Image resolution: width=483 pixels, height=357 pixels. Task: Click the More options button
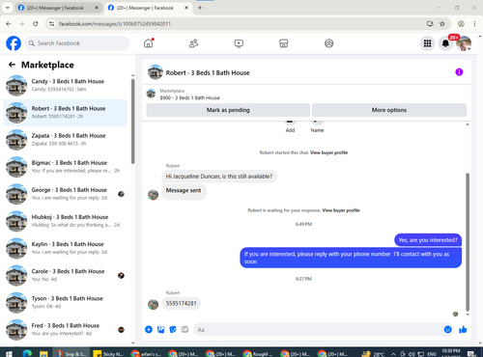(x=389, y=110)
